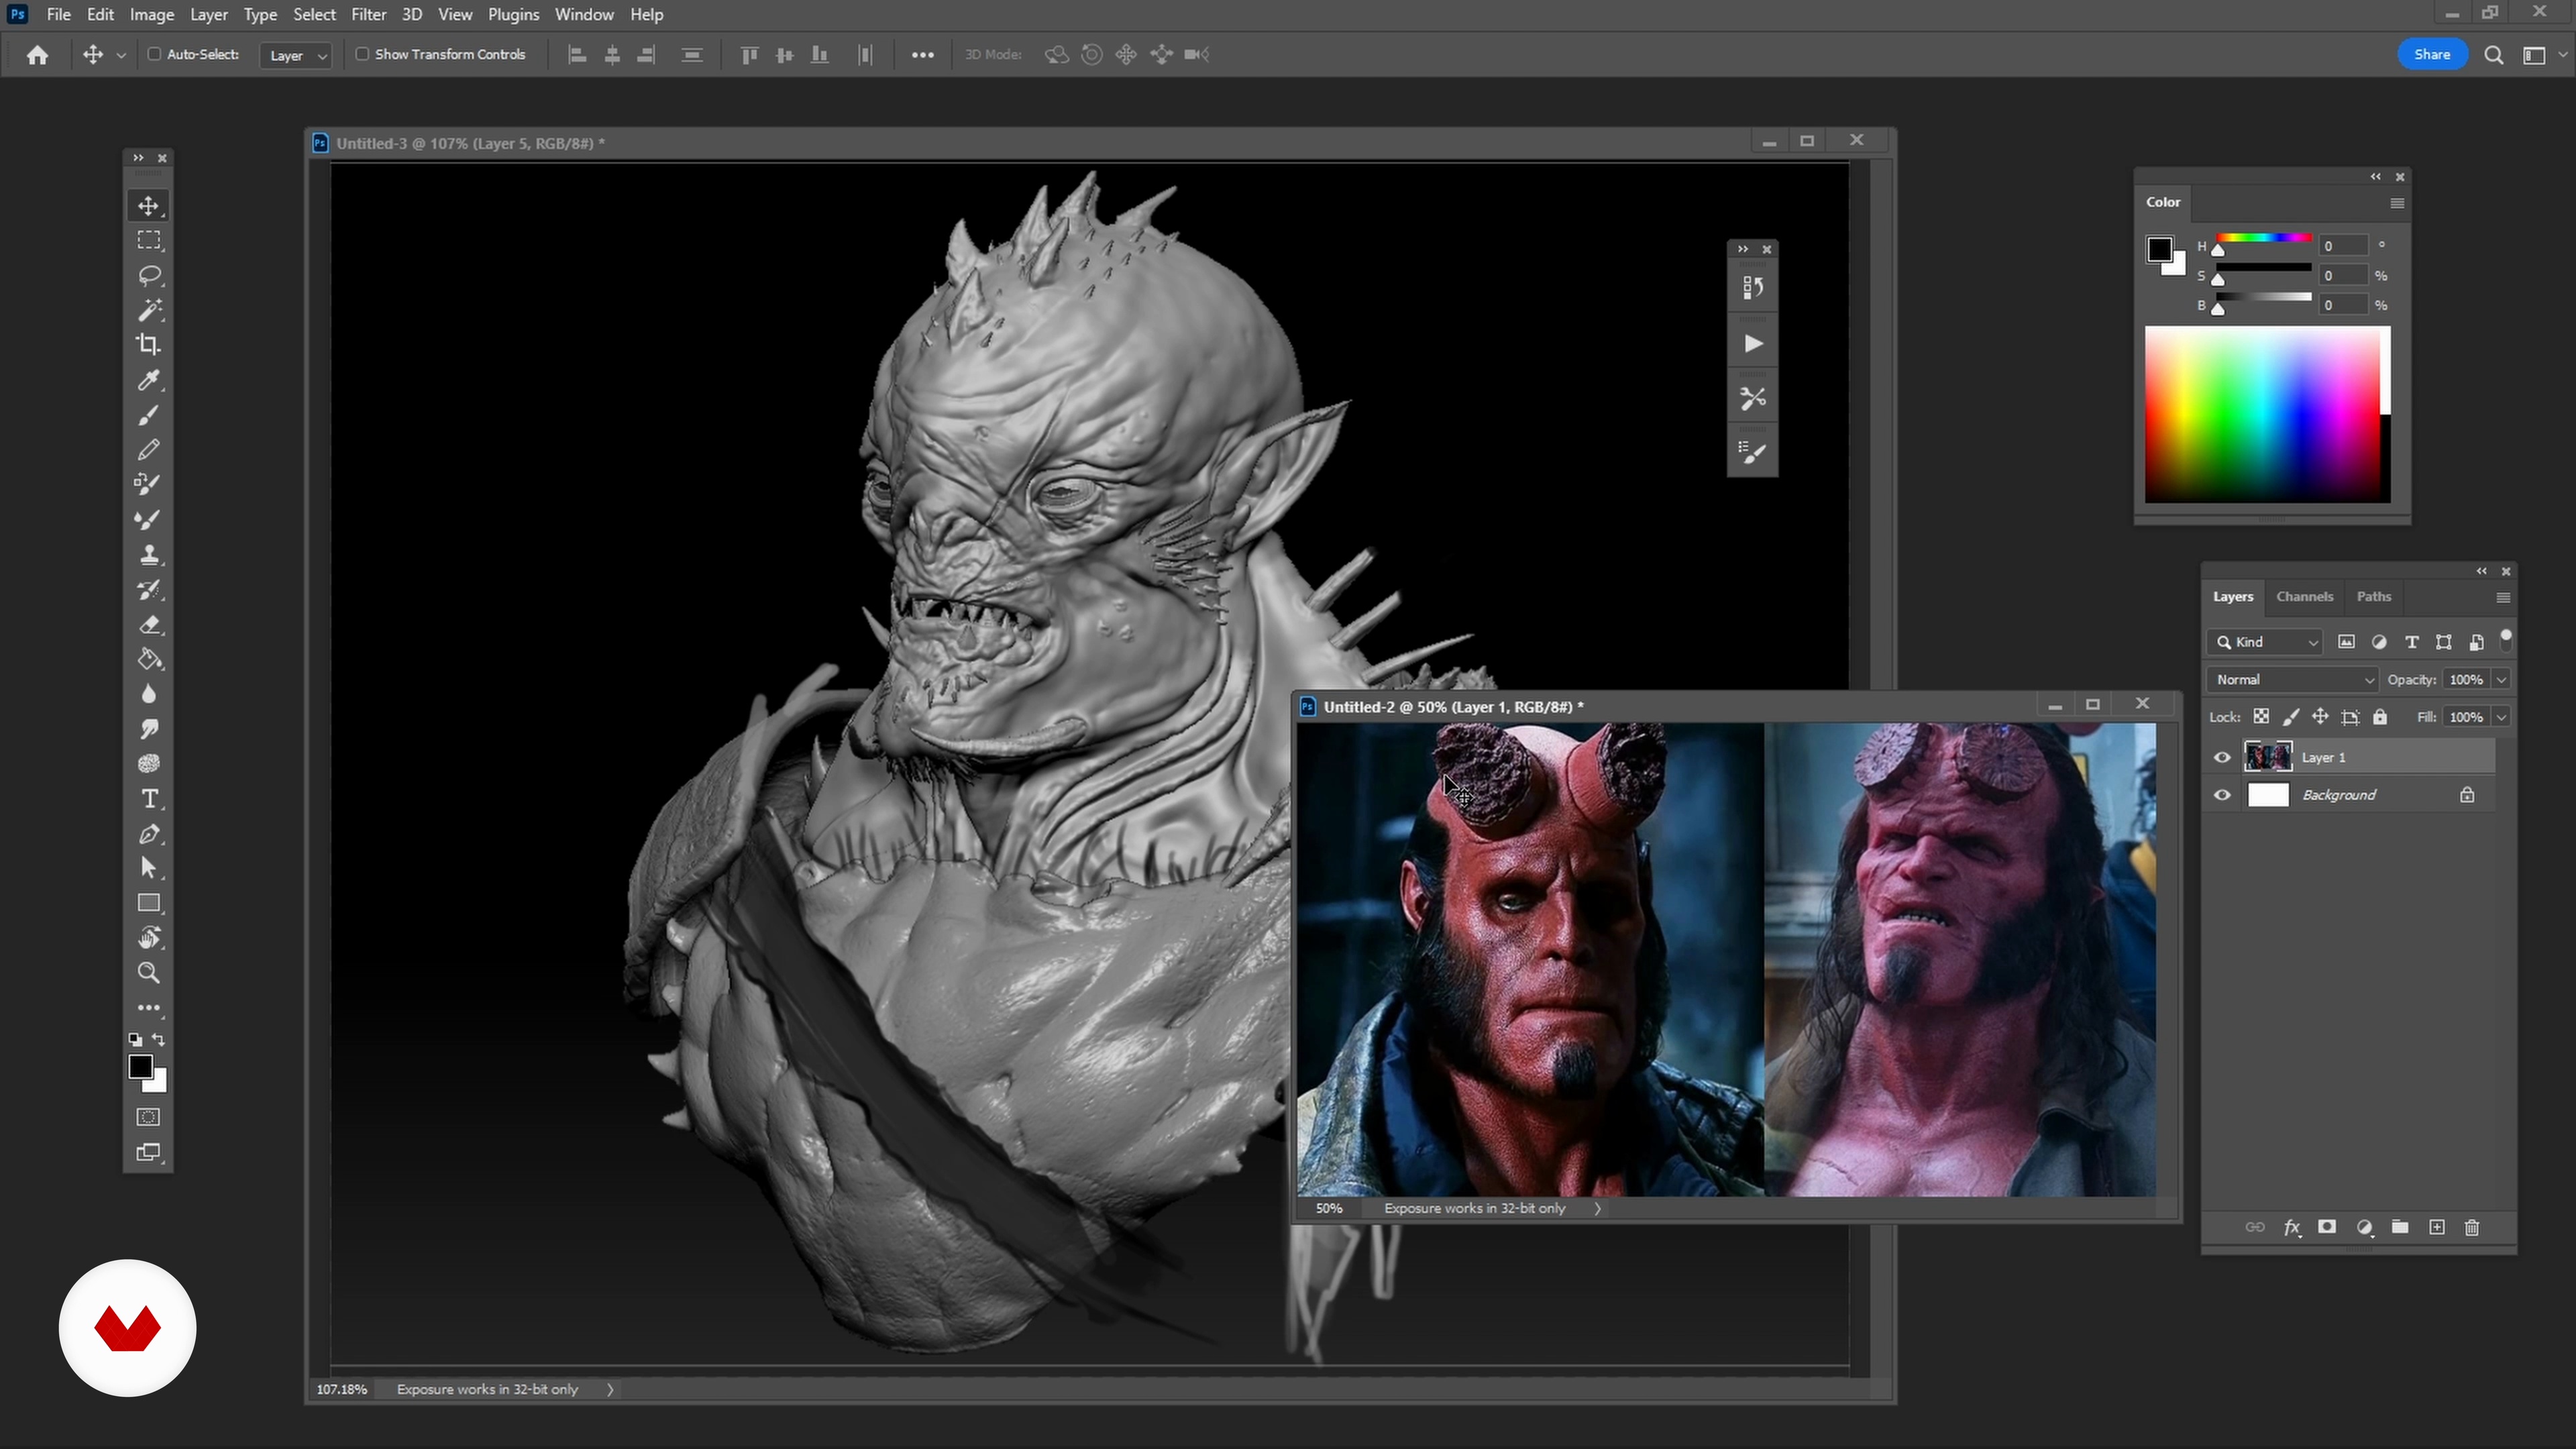Select the Path Selection arrow tool
Image resolution: width=2576 pixels, height=1449 pixels.
coord(148,868)
